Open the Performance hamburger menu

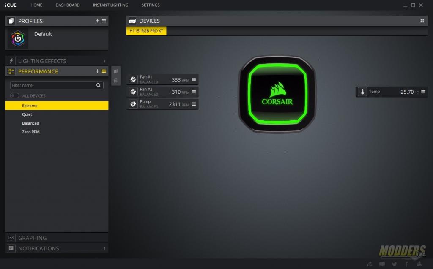click(x=104, y=71)
